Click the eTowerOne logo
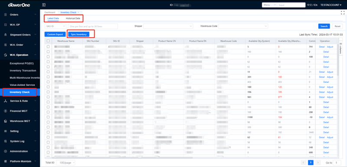Image resolution: width=347 pixels, height=167 pixels. (x=19, y=5)
